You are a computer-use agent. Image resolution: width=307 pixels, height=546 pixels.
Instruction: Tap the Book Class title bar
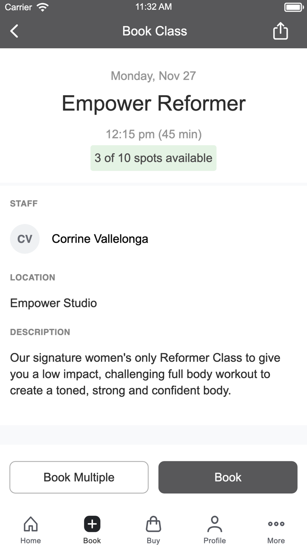pos(153,31)
